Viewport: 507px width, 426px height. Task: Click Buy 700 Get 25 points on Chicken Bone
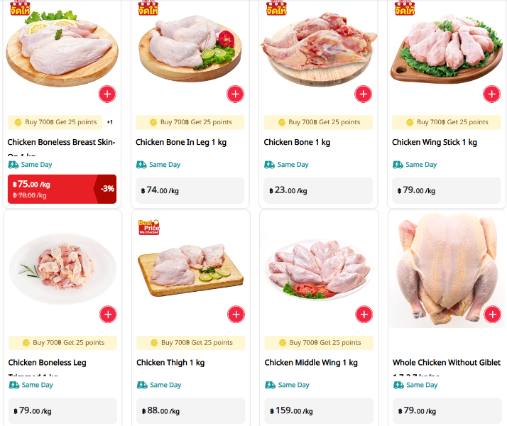pos(318,122)
